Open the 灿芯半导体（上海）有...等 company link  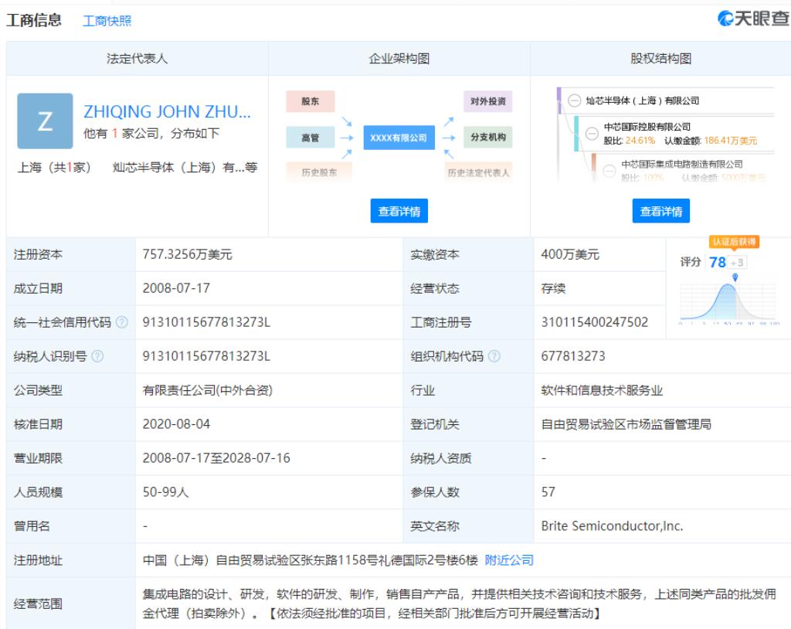185,167
